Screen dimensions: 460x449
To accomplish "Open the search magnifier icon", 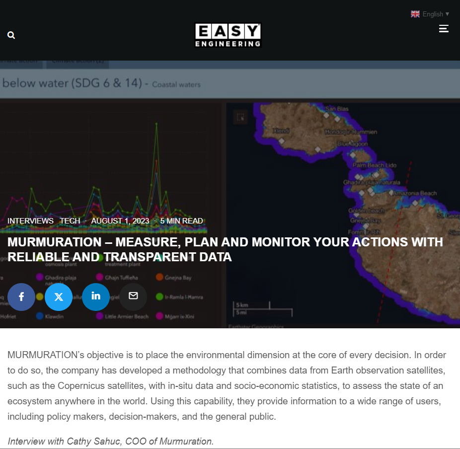I will [11, 35].
